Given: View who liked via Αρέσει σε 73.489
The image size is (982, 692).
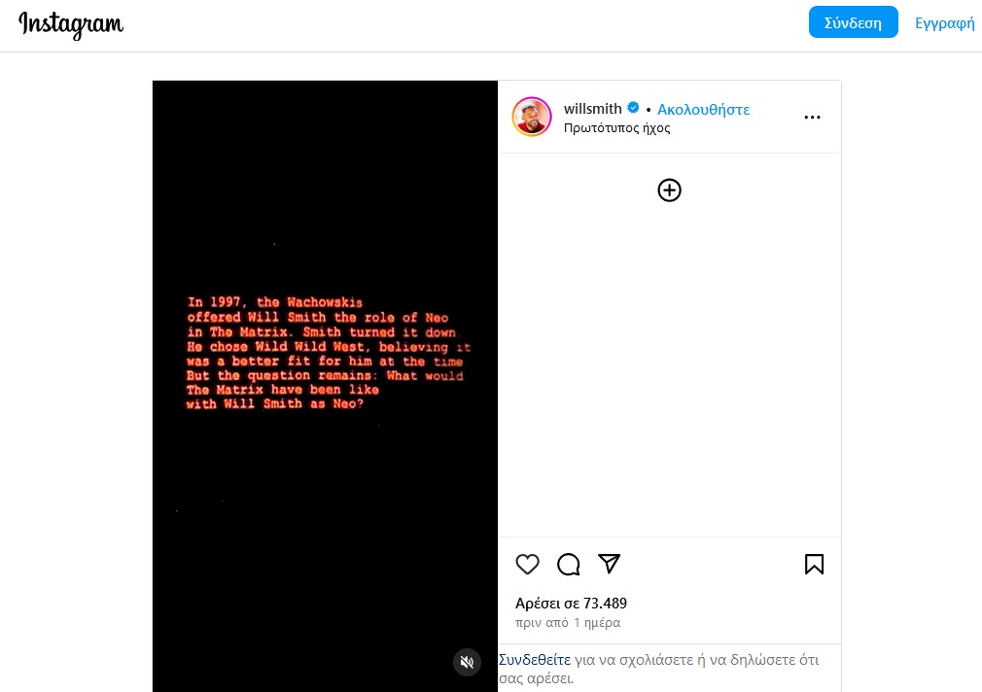Looking at the screenshot, I should coord(571,604).
